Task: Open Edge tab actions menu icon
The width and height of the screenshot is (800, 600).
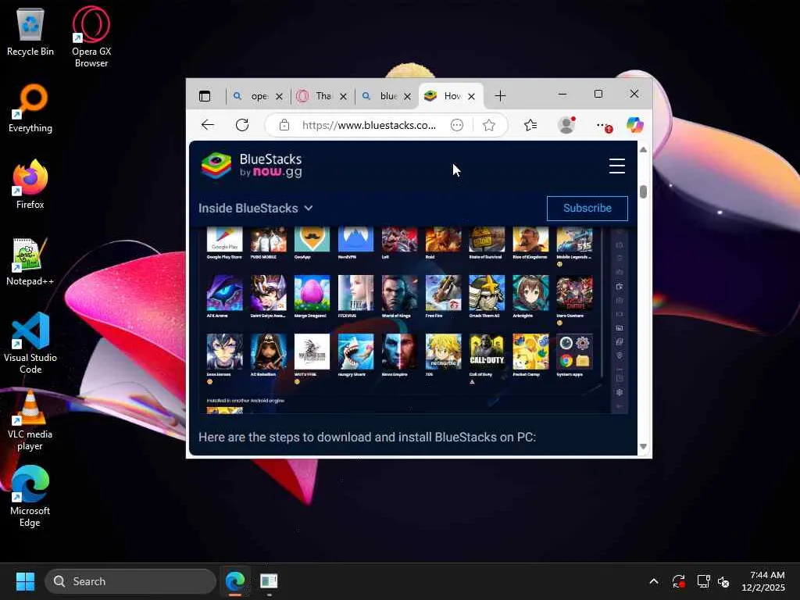Action: coord(205,96)
